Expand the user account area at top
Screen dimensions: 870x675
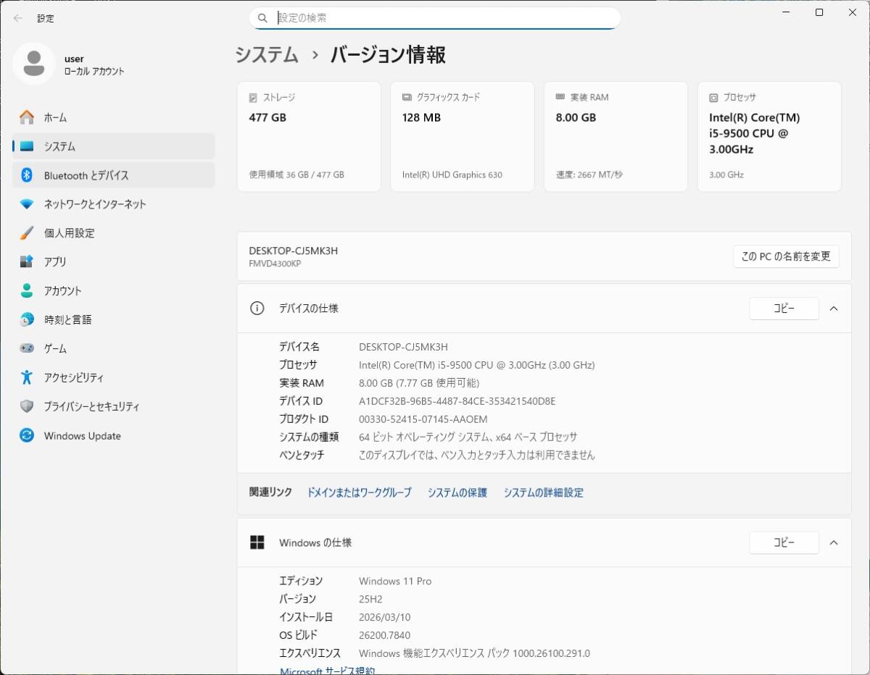72,64
